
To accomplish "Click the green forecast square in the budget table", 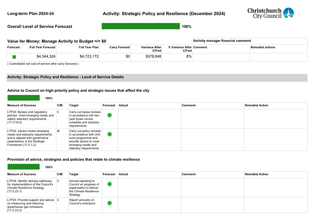I will tap(14, 57).
